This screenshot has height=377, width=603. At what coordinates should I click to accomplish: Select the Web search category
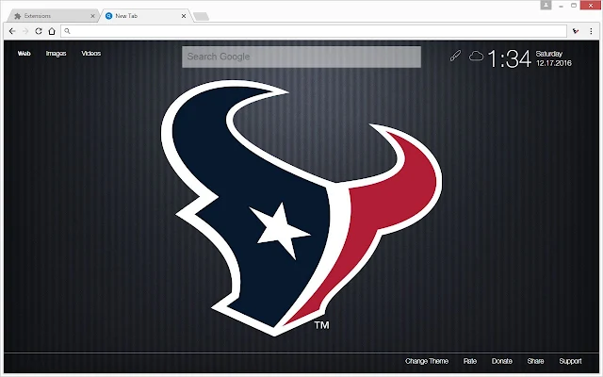pos(24,54)
